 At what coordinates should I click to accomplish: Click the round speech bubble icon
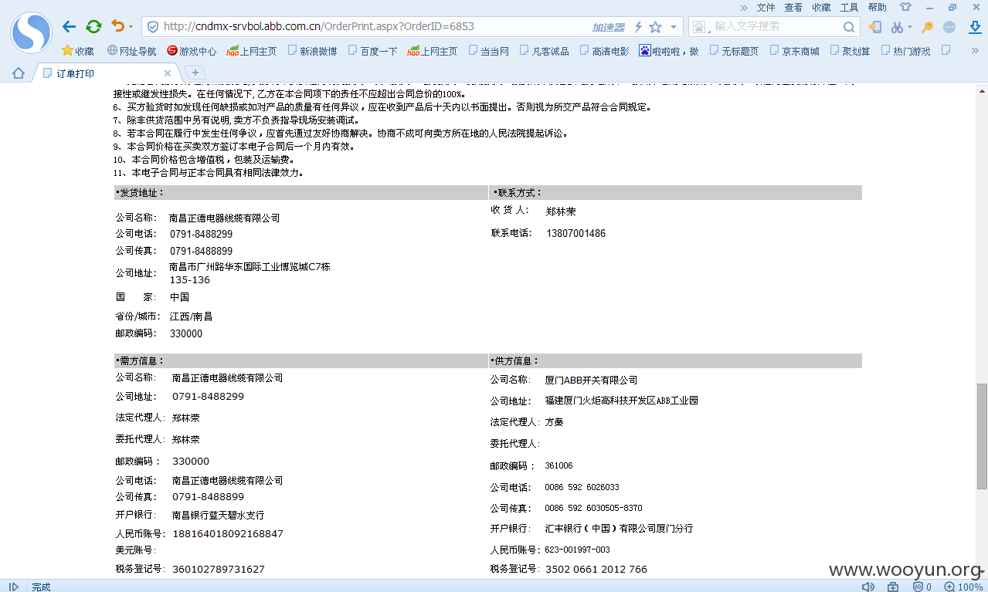tap(949, 27)
